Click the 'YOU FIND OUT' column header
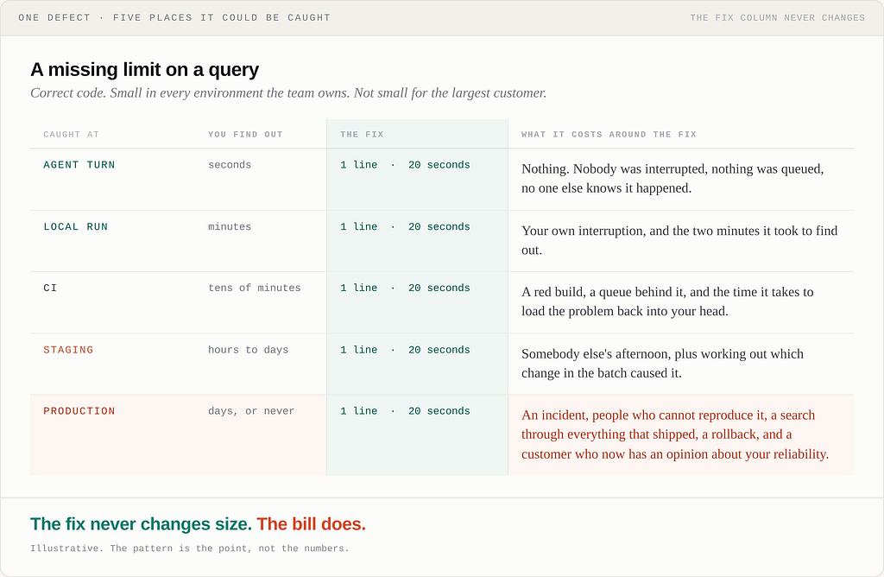Screen dimensions: 884x577 245,134
